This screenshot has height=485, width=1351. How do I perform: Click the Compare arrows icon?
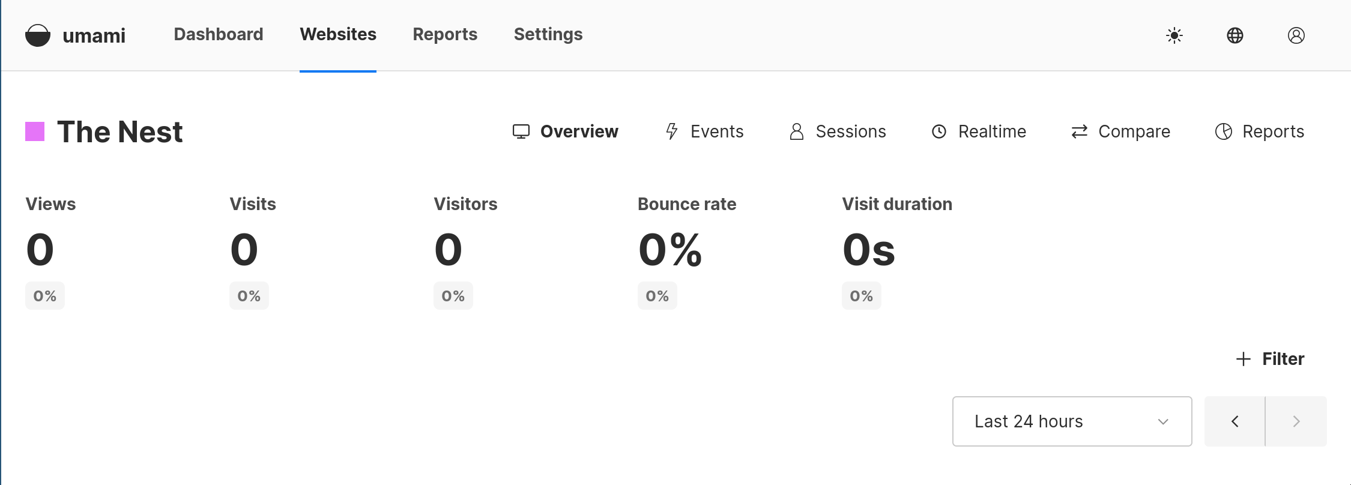coord(1080,131)
